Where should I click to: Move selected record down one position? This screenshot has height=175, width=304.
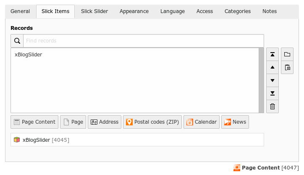point(273,80)
